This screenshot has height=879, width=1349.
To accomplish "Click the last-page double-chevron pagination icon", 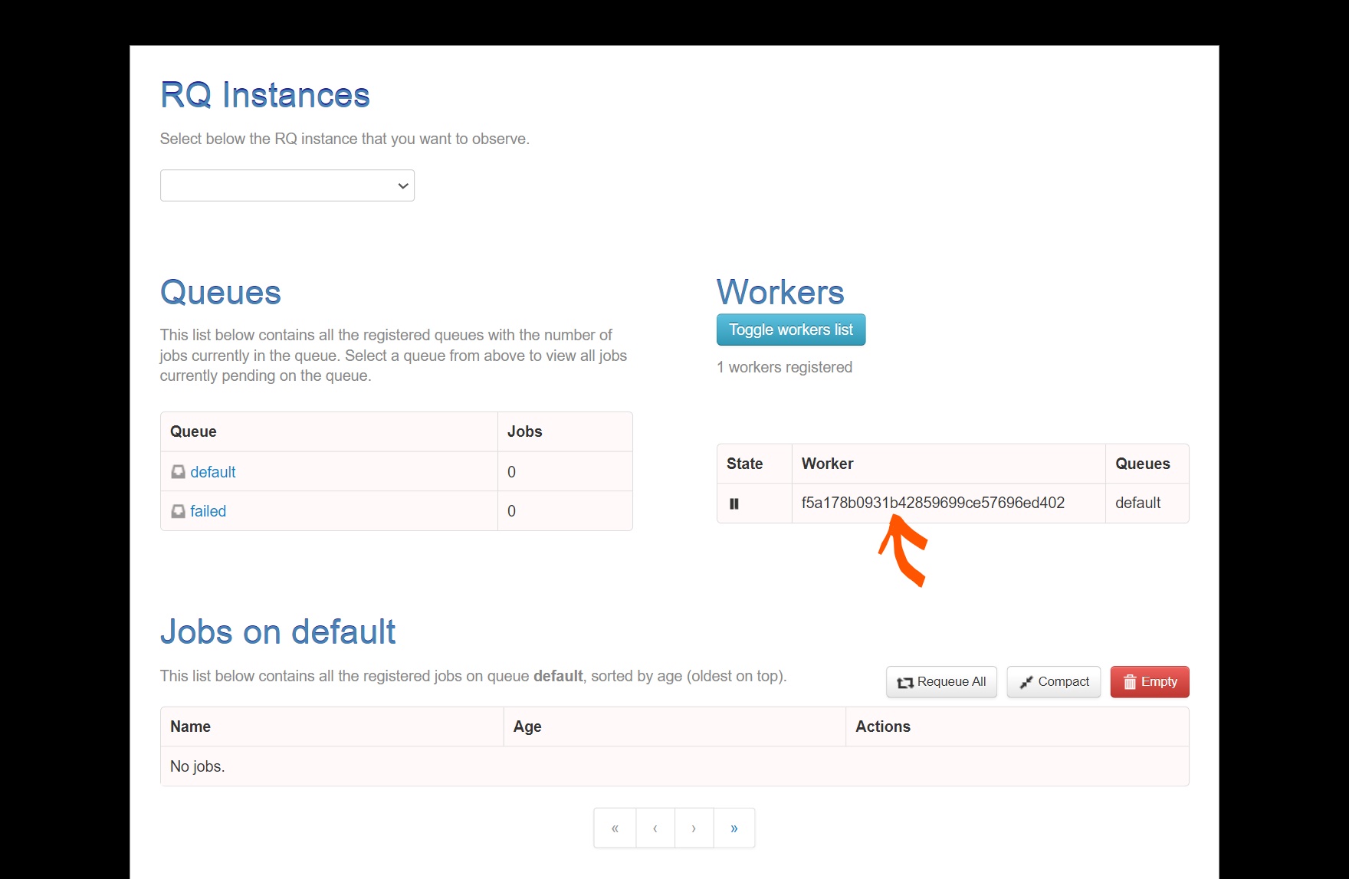I will [734, 828].
